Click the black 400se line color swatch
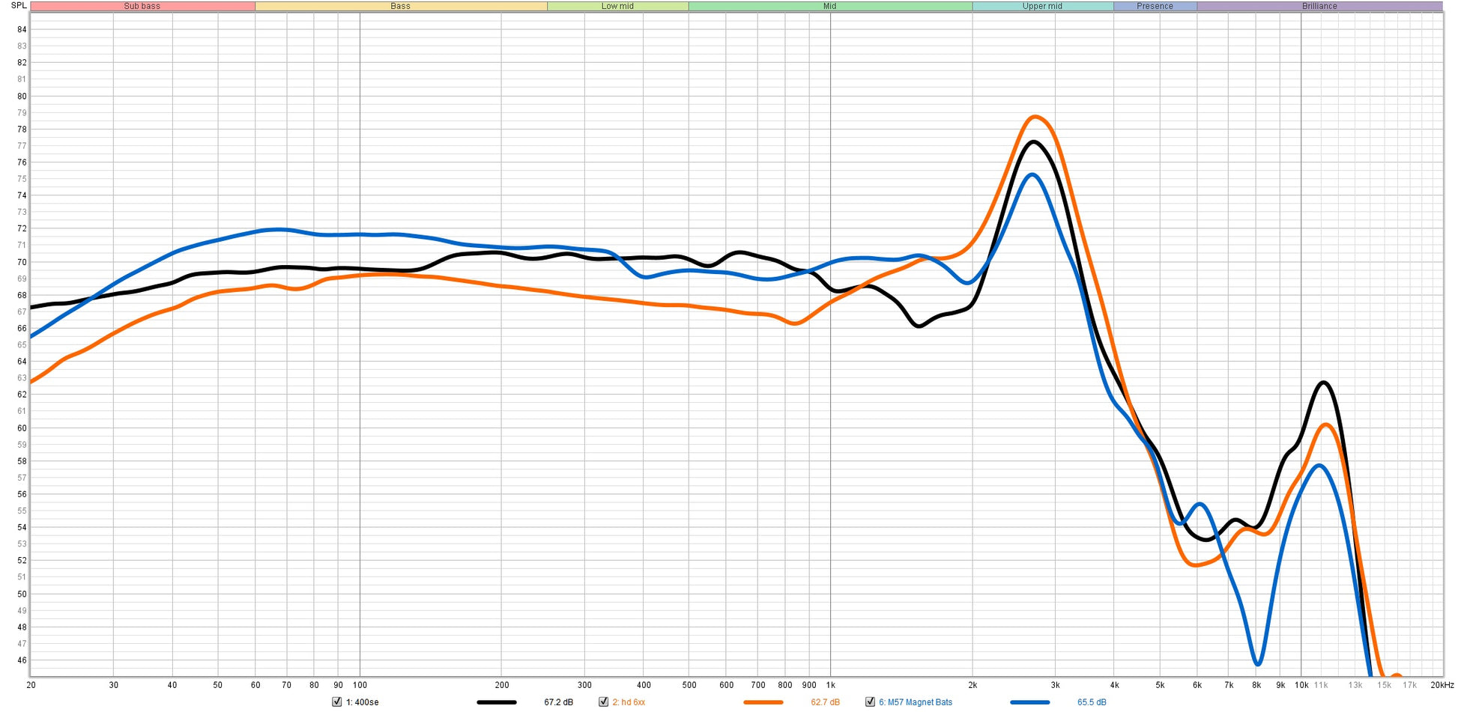 pos(496,702)
